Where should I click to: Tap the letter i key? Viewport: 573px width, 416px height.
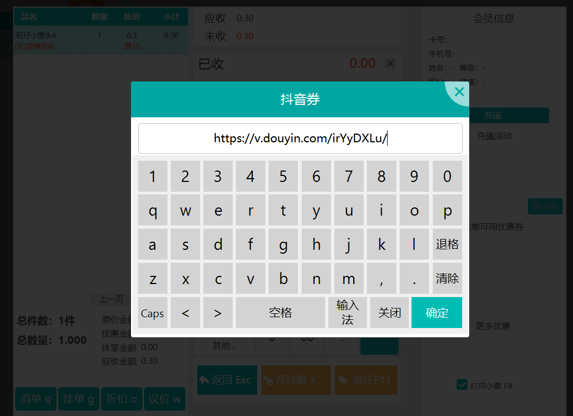(382, 210)
